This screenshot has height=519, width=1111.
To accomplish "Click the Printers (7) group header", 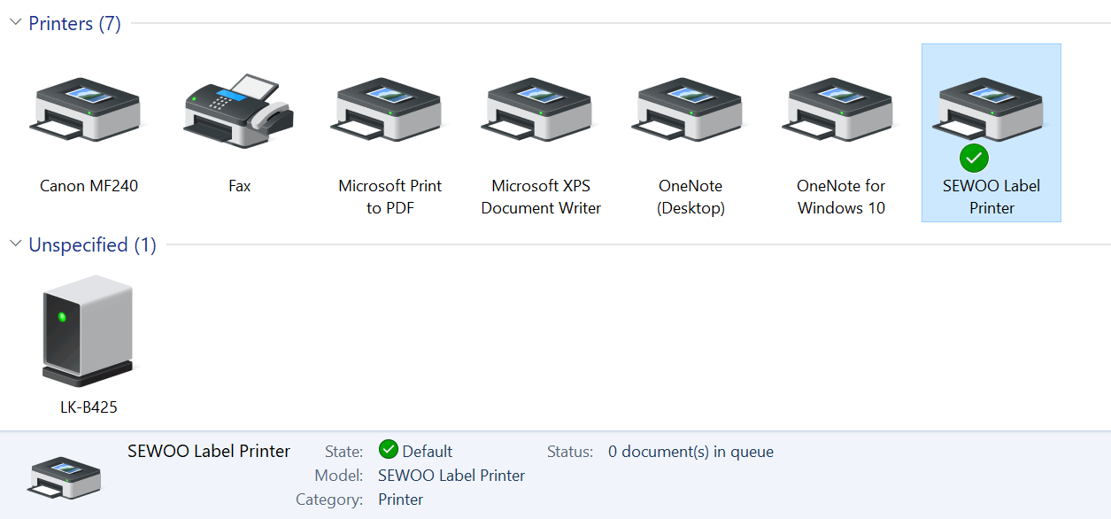I will click(x=74, y=23).
